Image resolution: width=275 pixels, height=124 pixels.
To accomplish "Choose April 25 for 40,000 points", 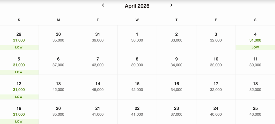I will pyautogui.click(x=255, y=111).
